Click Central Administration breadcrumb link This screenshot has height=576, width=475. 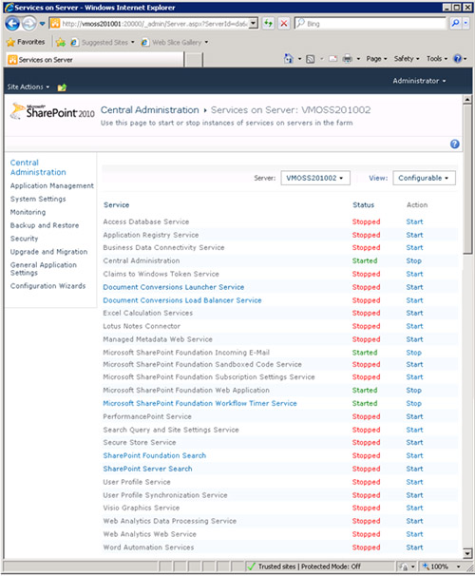pyautogui.click(x=149, y=110)
